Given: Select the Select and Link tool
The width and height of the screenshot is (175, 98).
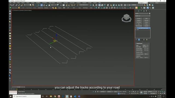Looking at the screenshot, I should click(x=16, y=5).
